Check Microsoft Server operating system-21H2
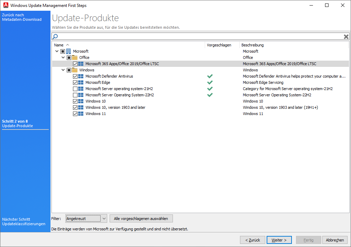The image size is (351, 247). [x=75, y=89]
